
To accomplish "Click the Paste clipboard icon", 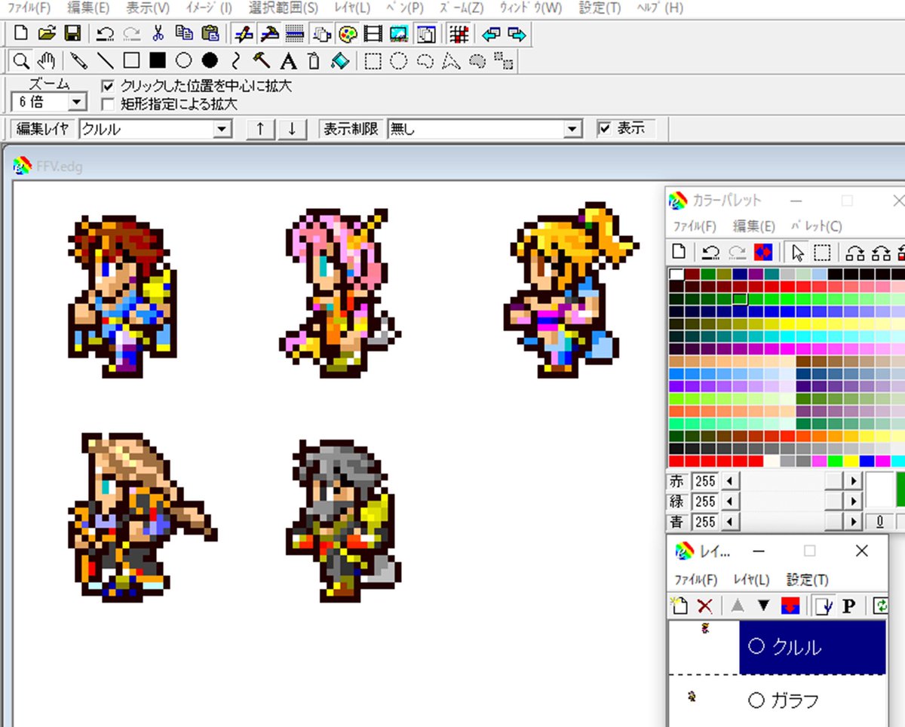I will click(x=210, y=33).
